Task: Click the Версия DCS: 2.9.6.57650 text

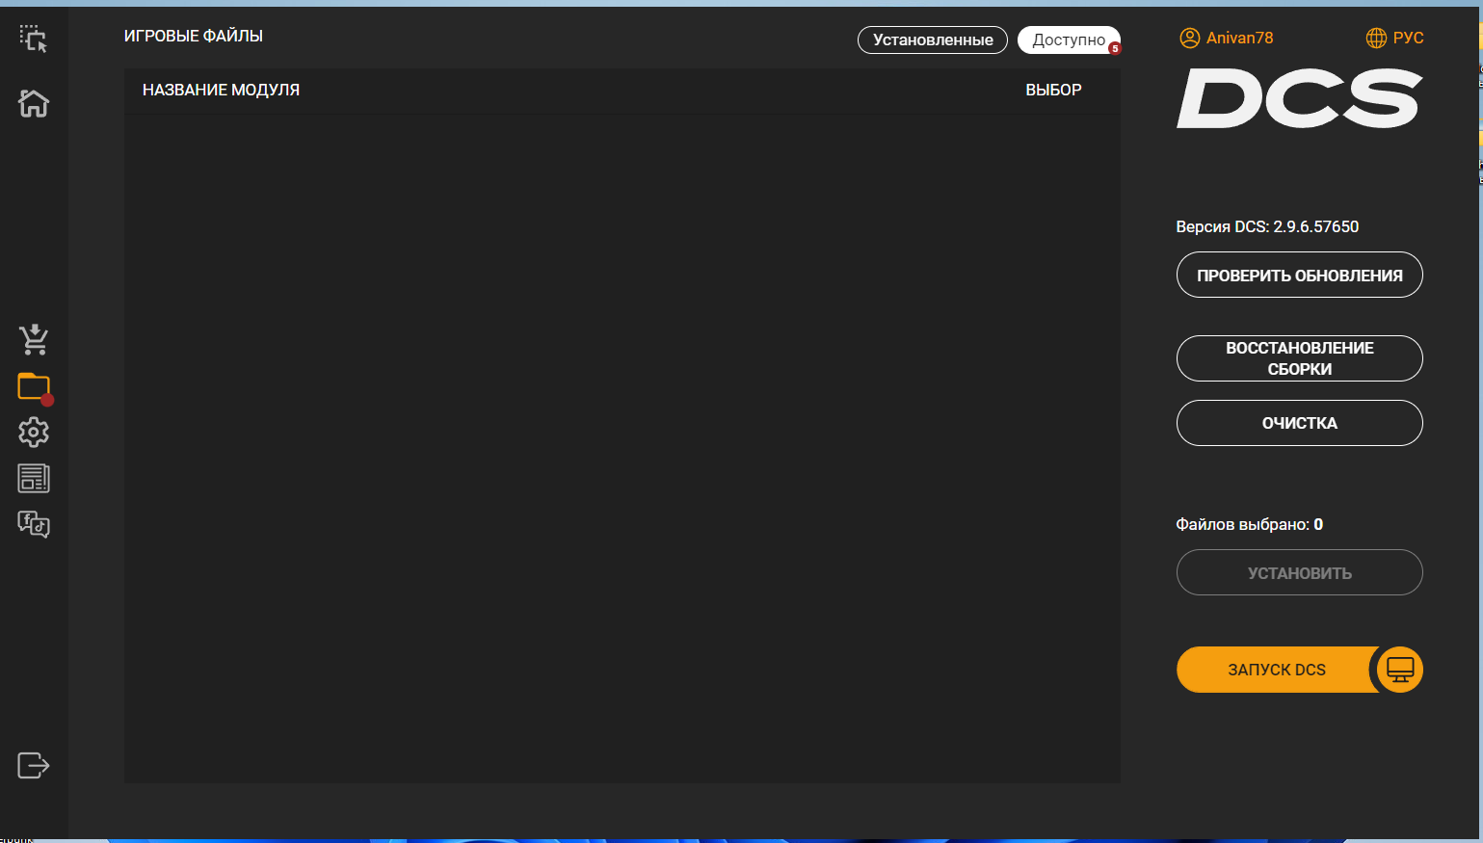Action: tap(1267, 226)
